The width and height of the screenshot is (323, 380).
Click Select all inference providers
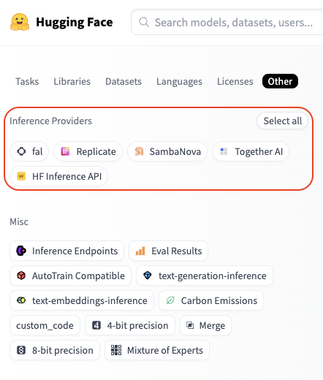tap(283, 121)
